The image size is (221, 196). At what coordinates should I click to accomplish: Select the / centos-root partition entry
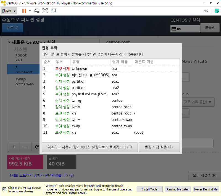pos(23,69)
